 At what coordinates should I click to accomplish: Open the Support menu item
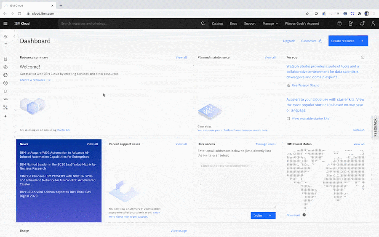click(x=250, y=24)
